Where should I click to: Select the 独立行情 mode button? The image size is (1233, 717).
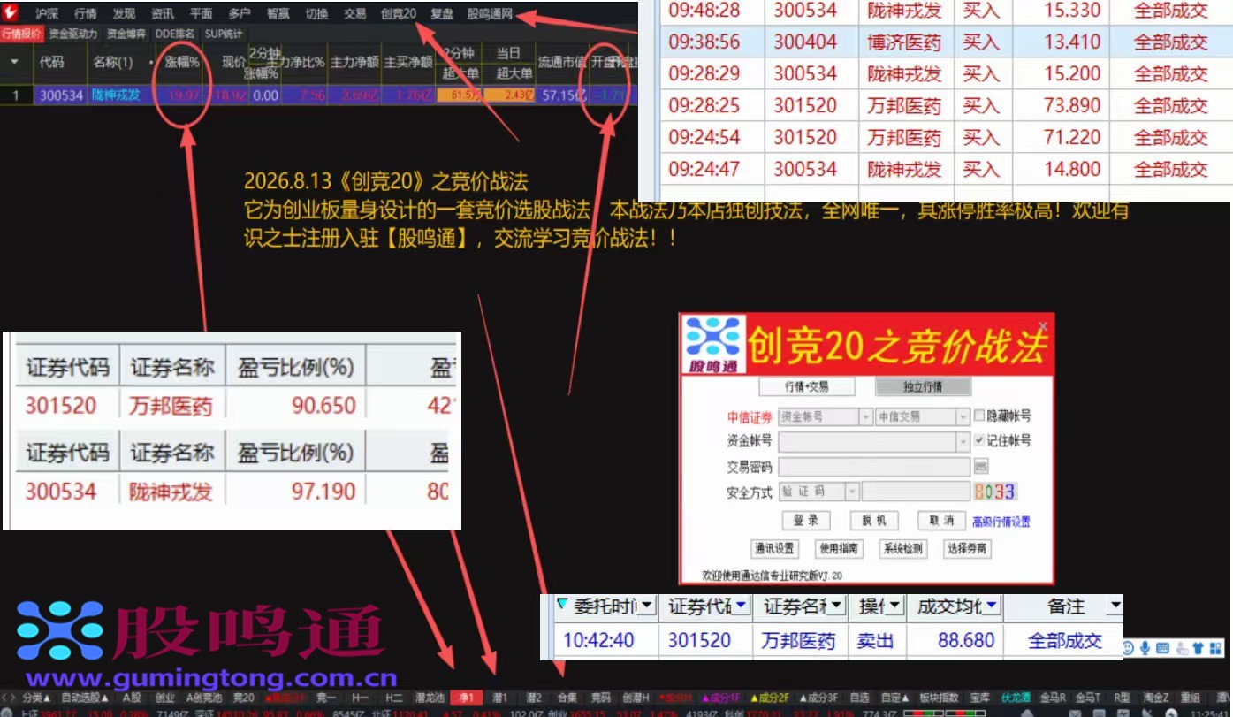923,387
